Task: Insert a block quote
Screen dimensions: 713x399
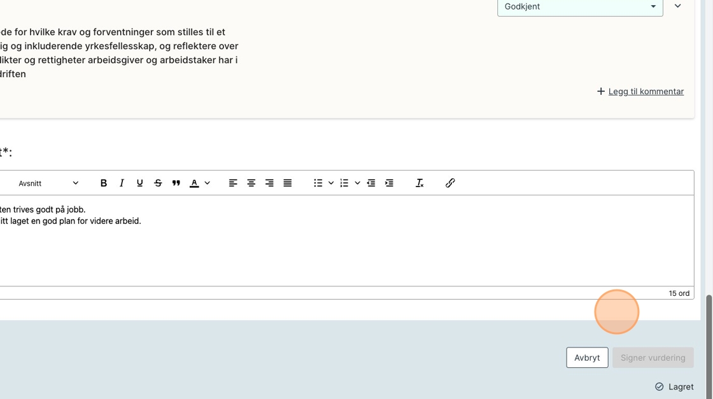Action: point(176,183)
